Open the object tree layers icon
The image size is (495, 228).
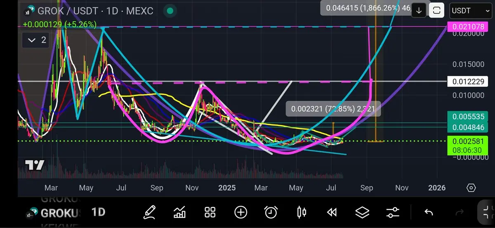362,212
